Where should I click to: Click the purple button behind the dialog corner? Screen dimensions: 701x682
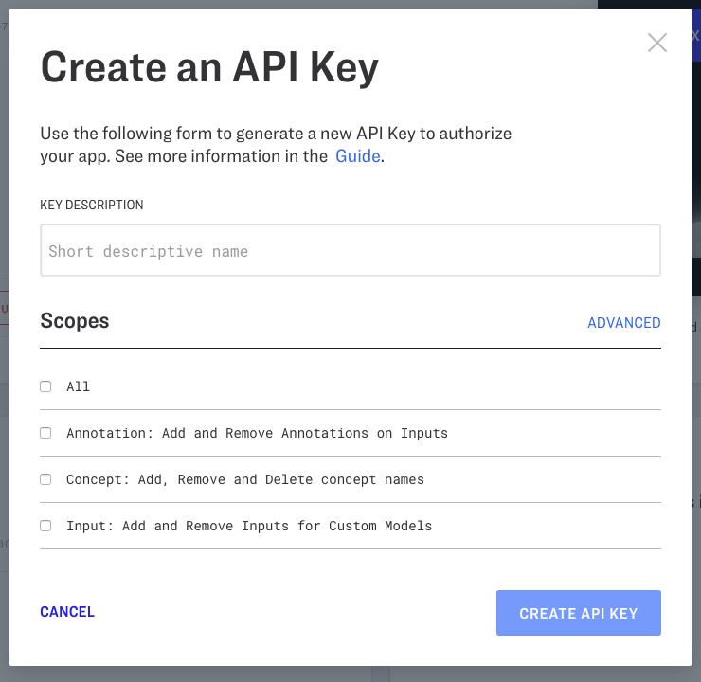click(695, 38)
